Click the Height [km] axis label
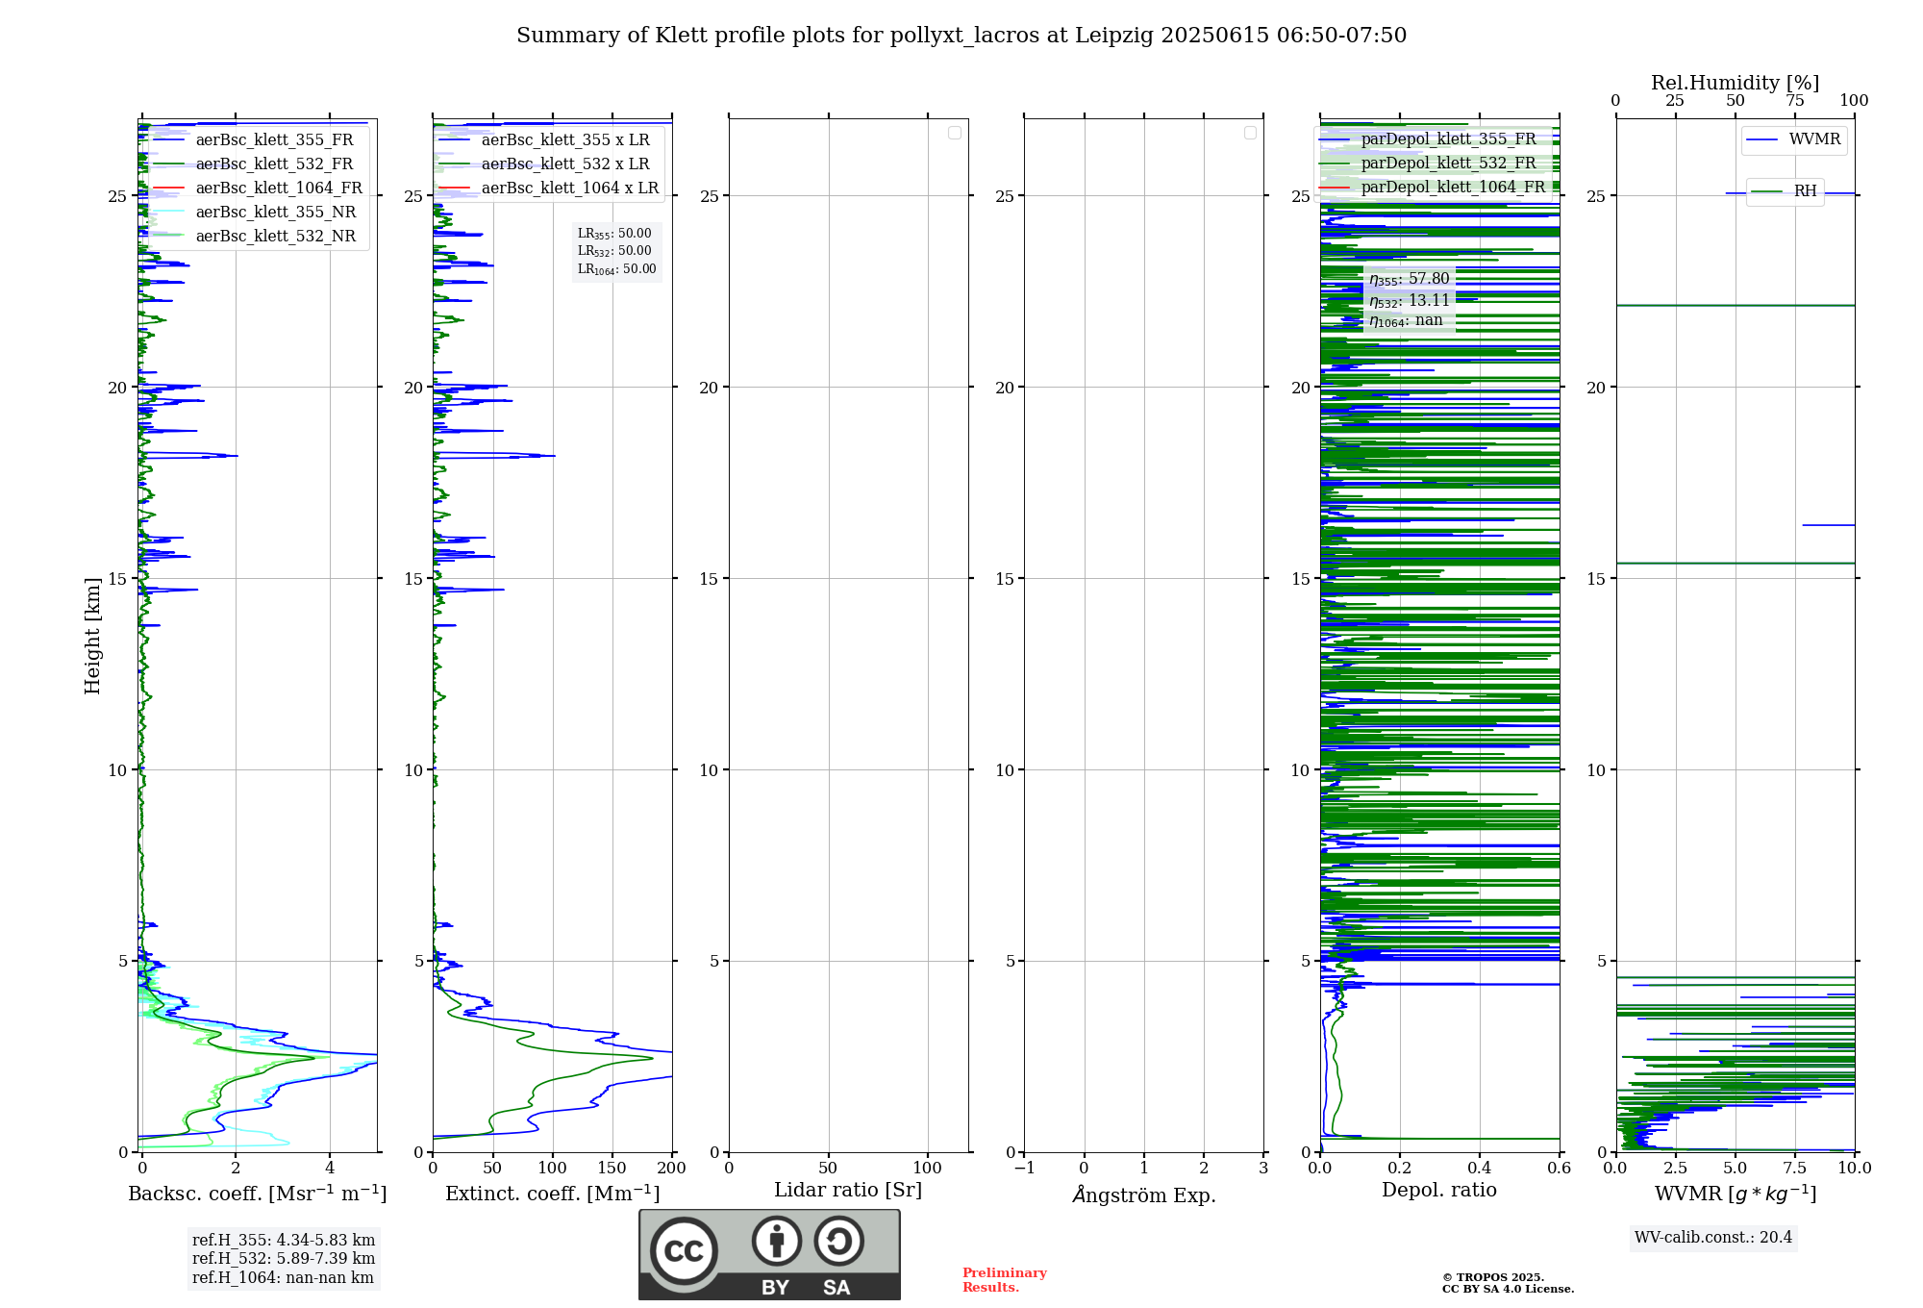 tap(92, 636)
